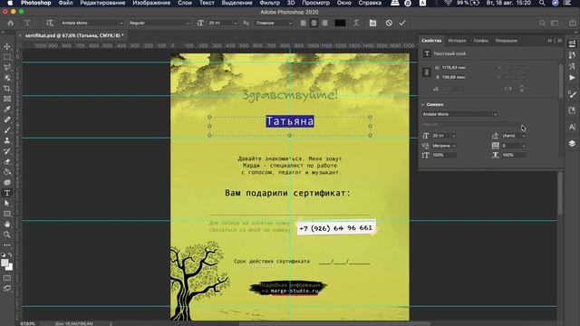
Task: Align text right in options bar
Action: [324, 23]
